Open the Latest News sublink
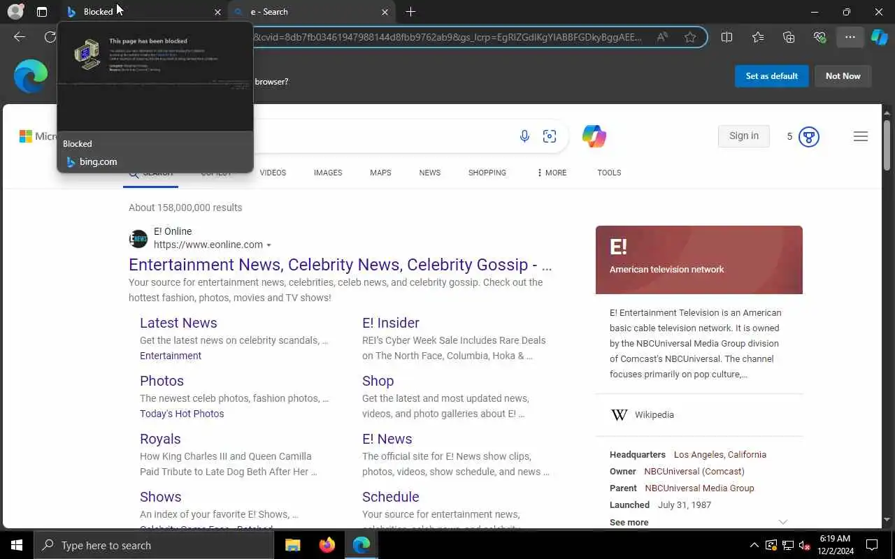895x559 pixels. pos(178,323)
